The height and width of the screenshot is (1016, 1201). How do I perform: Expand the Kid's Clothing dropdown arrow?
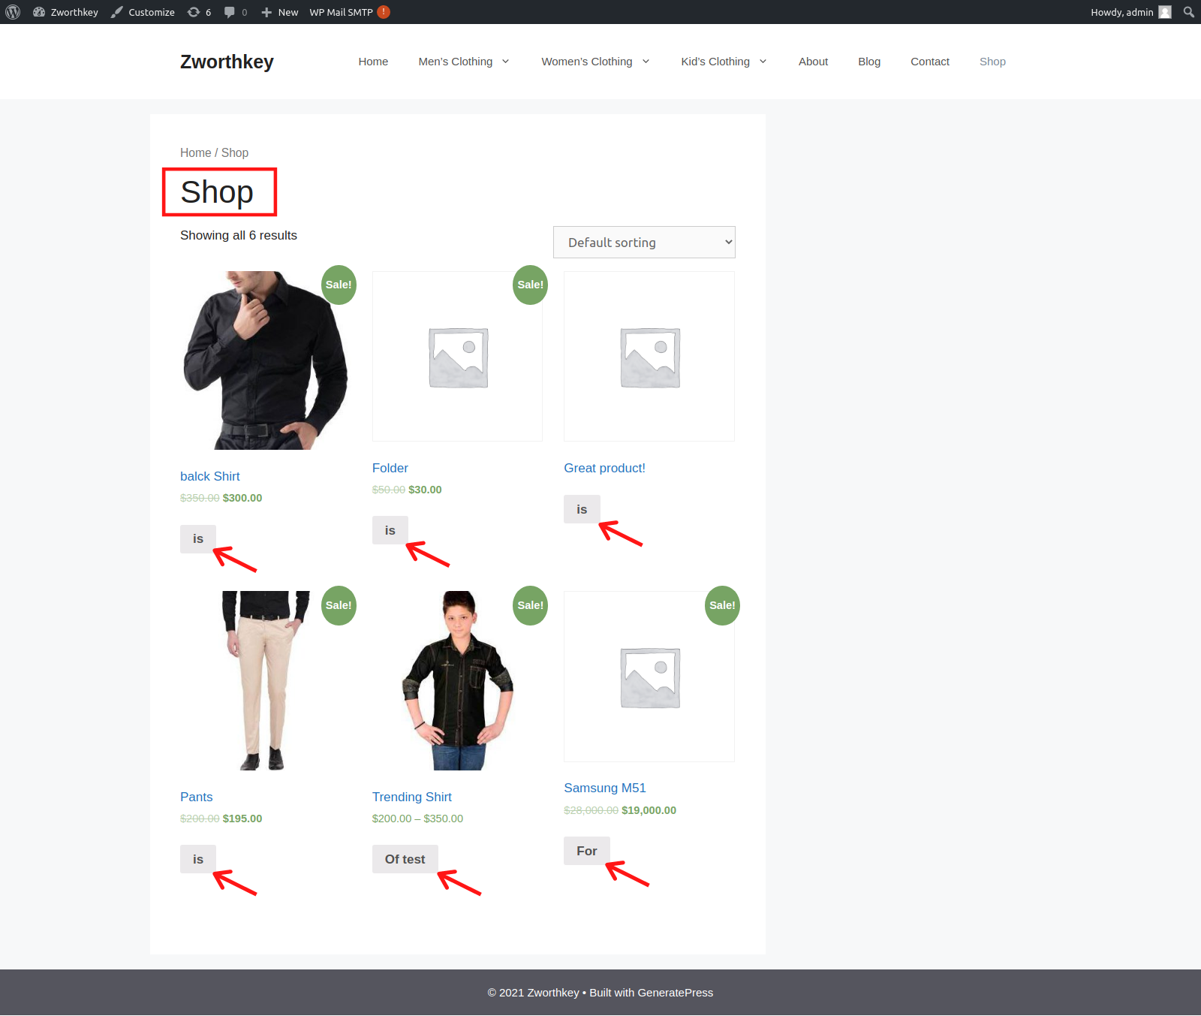point(763,62)
